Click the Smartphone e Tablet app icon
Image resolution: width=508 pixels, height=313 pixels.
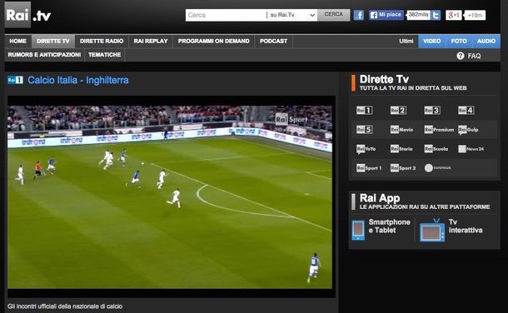pyautogui.click(x=358, y=230)
